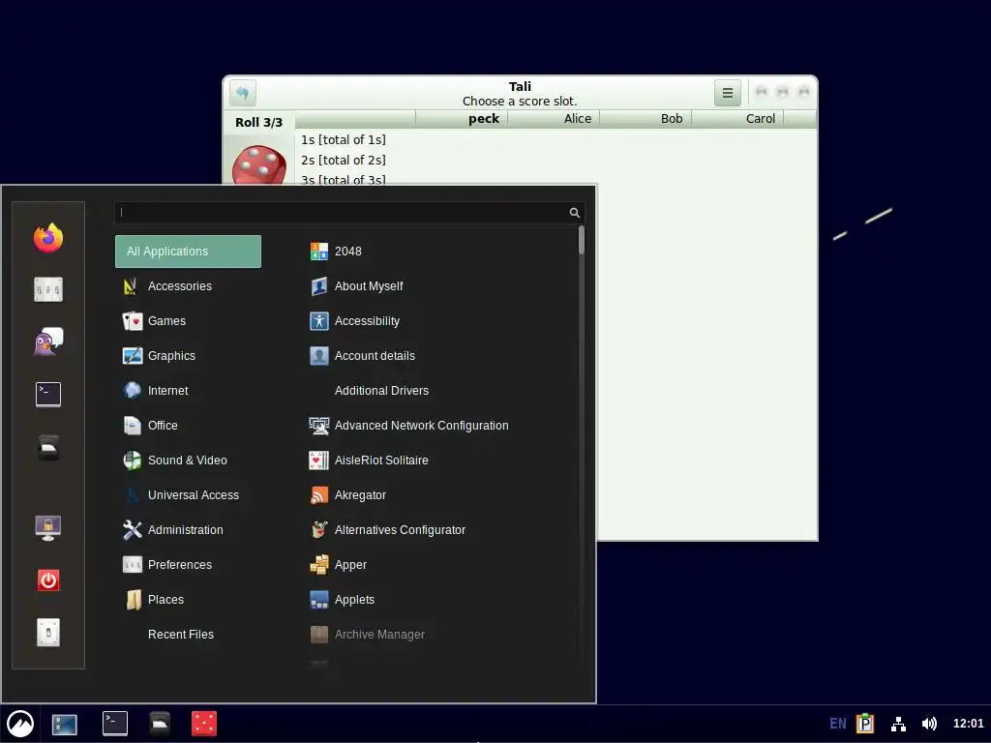Click the red die in Tali window

pos(258,164)
